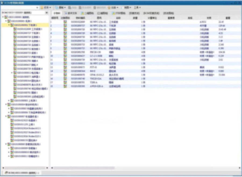Select the PJT-01 drawing number cell
The height and width of the screenshot is (177, 242).
tap(94, 67)
